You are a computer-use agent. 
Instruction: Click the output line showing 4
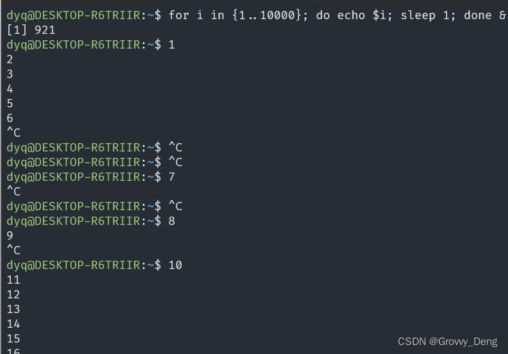click(x=10, y=89)
